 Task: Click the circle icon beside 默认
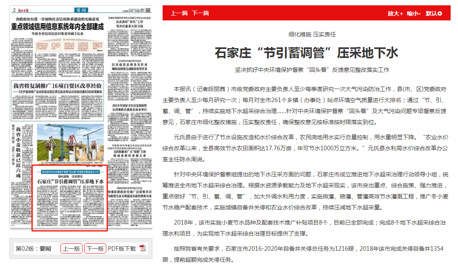(440, 13)
